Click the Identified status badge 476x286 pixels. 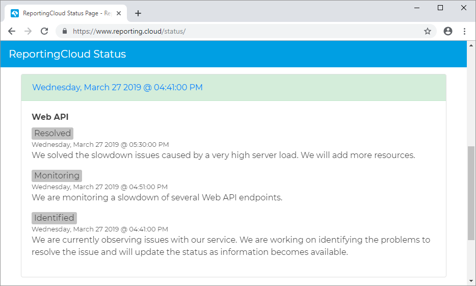point(54,218)
